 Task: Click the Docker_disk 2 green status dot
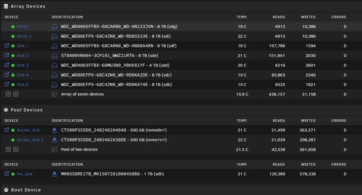[13, 140]
